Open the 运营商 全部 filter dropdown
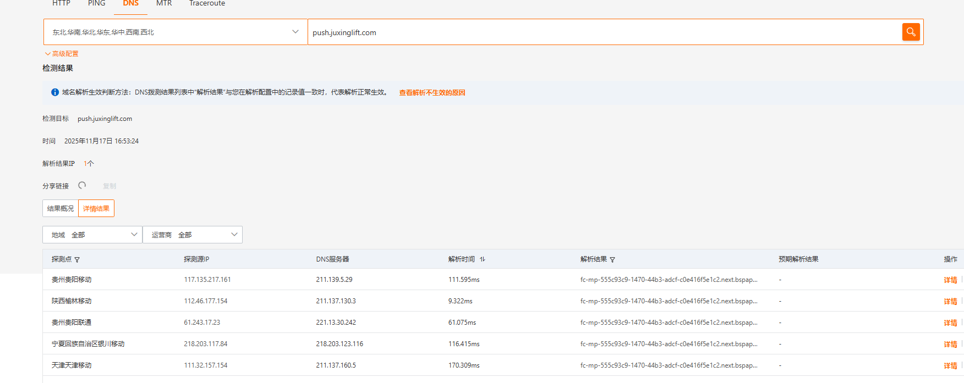Image resolution: width=964 pixels, height=383 pixels. point(193,235)
